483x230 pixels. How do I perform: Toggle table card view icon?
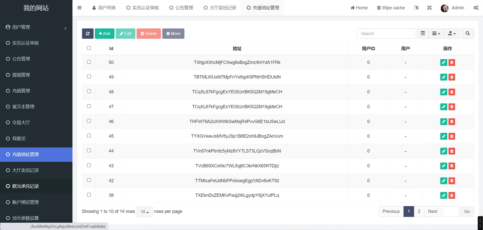click(423, 33)
